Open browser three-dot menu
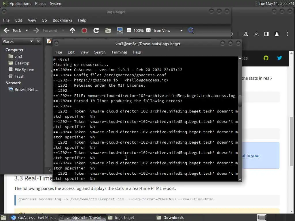Screen dimensions: 295x221 pos(287,34)
